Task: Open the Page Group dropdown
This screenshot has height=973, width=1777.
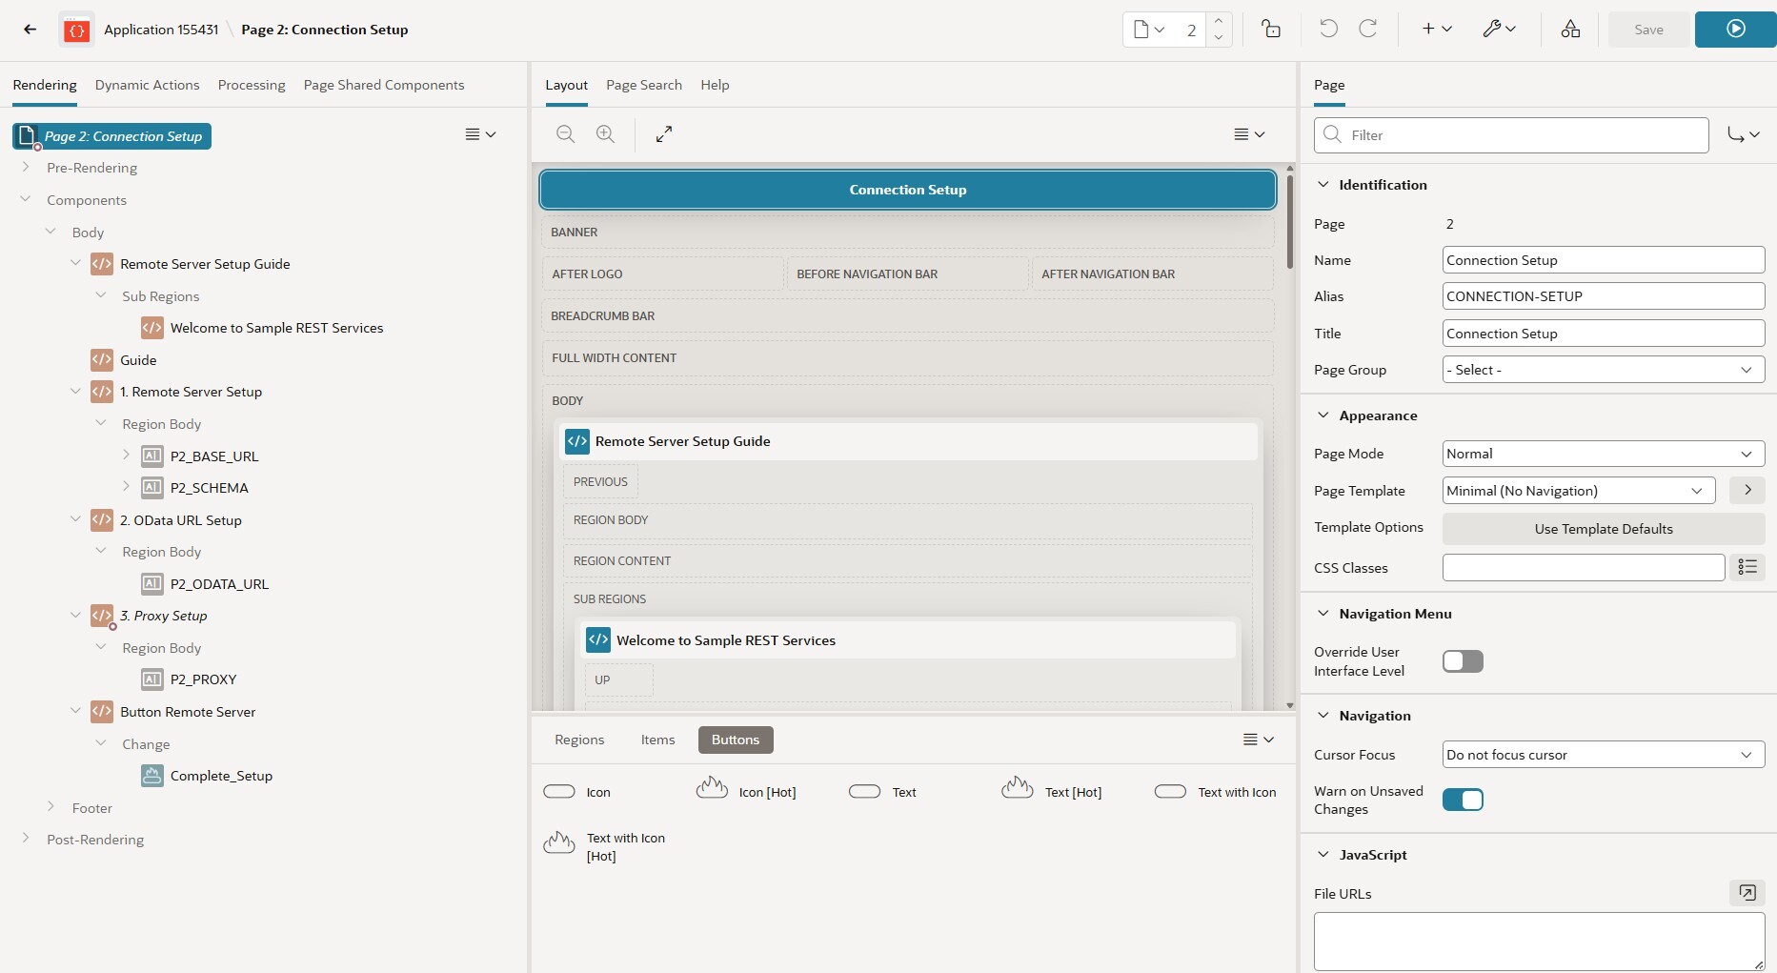Action: 1604,370
